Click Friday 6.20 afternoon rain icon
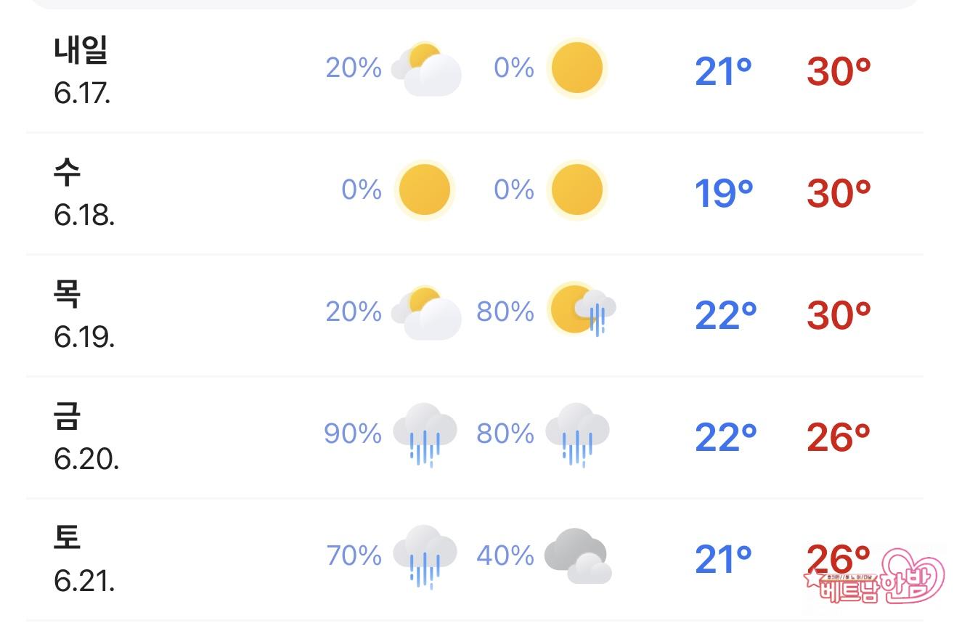The image size is (954, 623). pos(577,434)
